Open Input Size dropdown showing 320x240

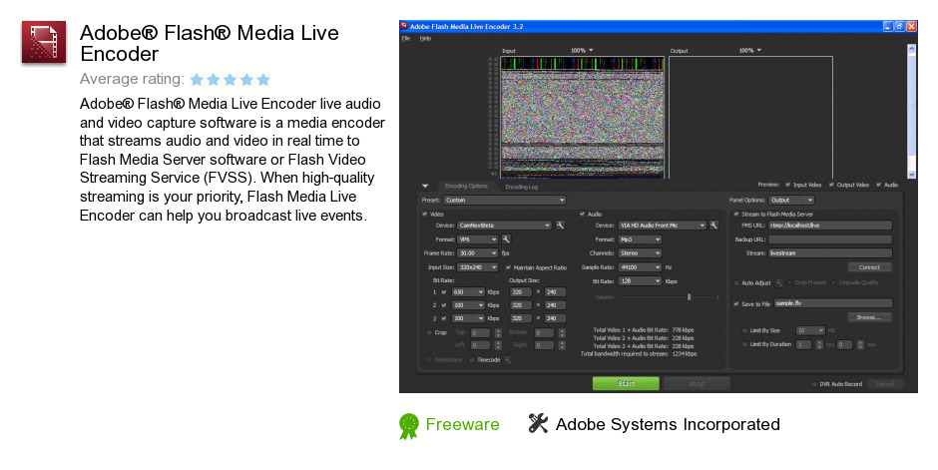click(477, 267)
